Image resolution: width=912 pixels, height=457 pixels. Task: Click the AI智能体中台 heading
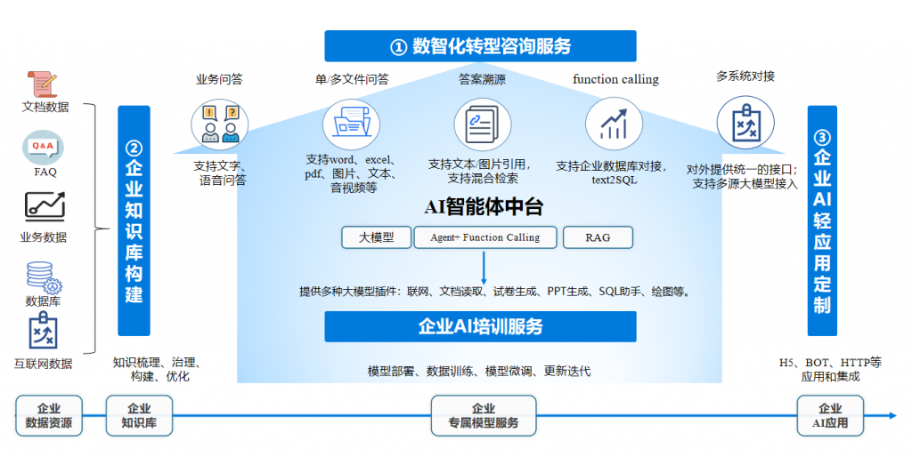pyautogui.click(x=484, y=206)
